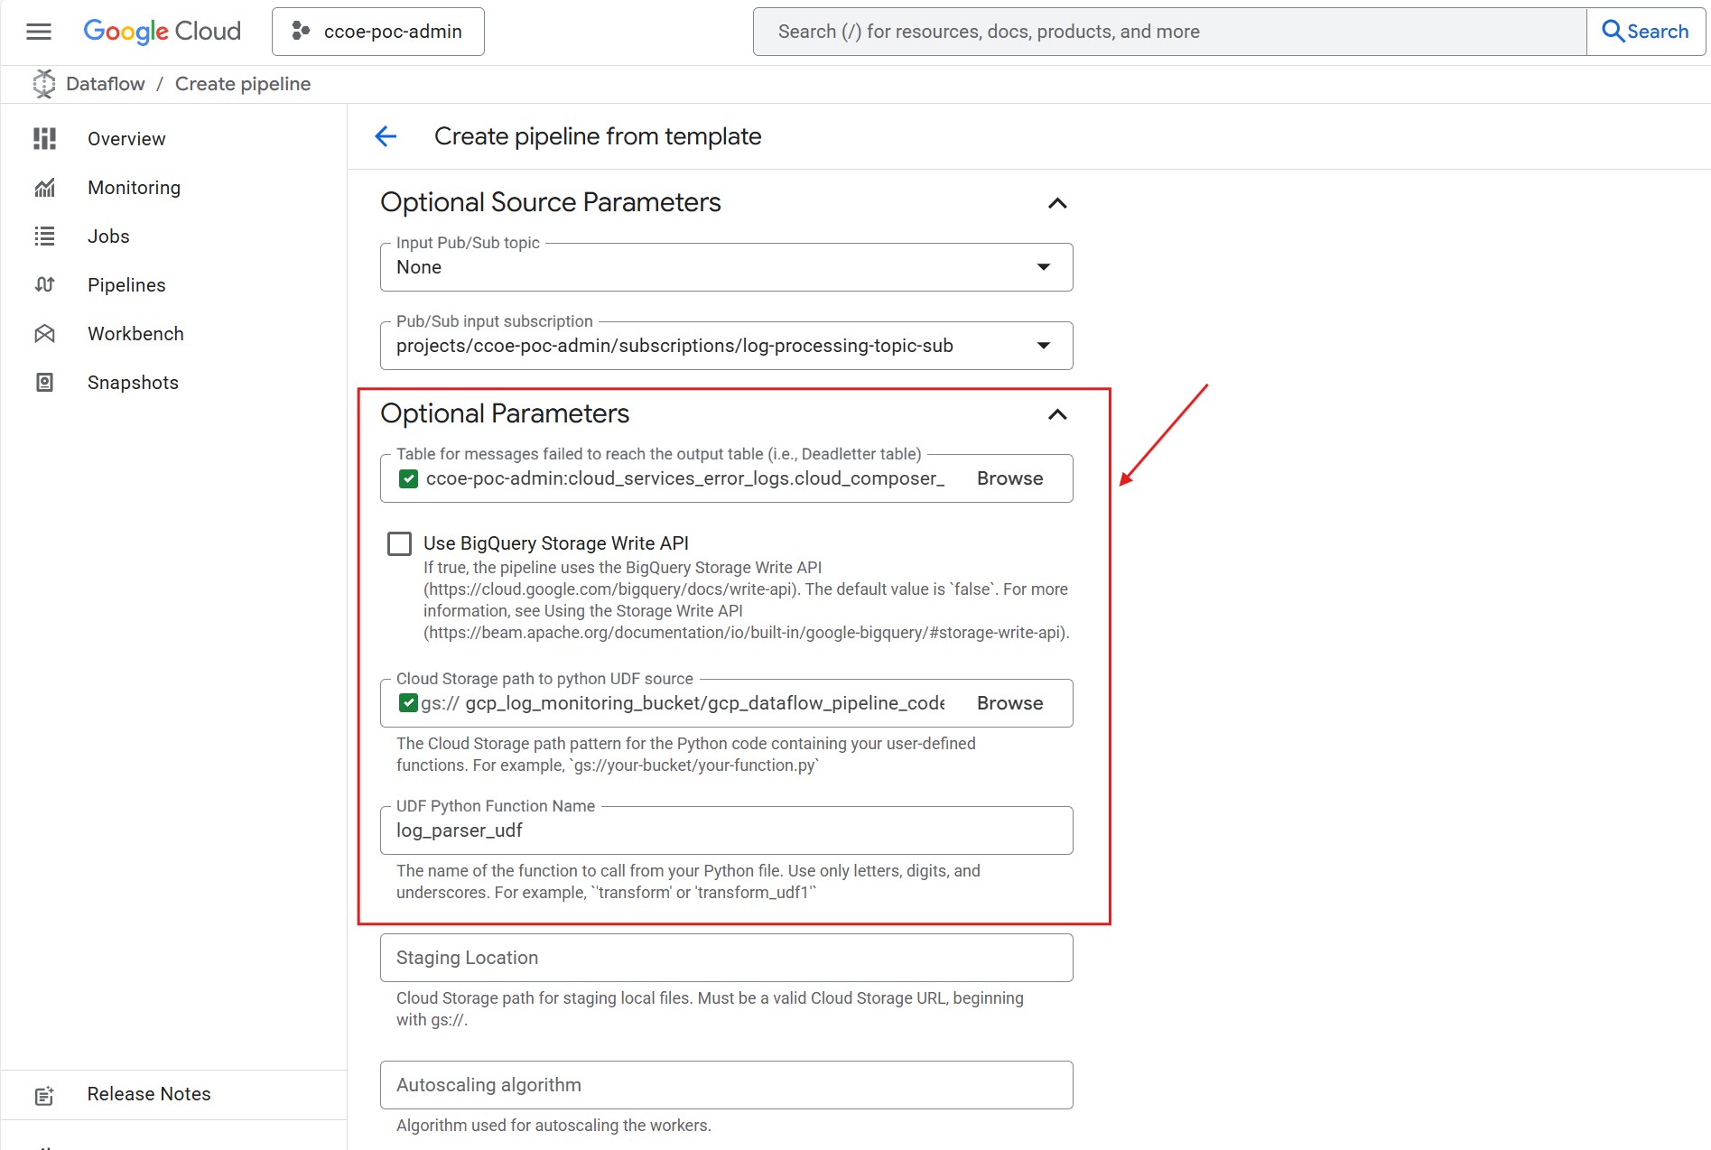Open the Pub/Sub input subscription dropdown
1711x1150 pixels.
click(1043, 346)
